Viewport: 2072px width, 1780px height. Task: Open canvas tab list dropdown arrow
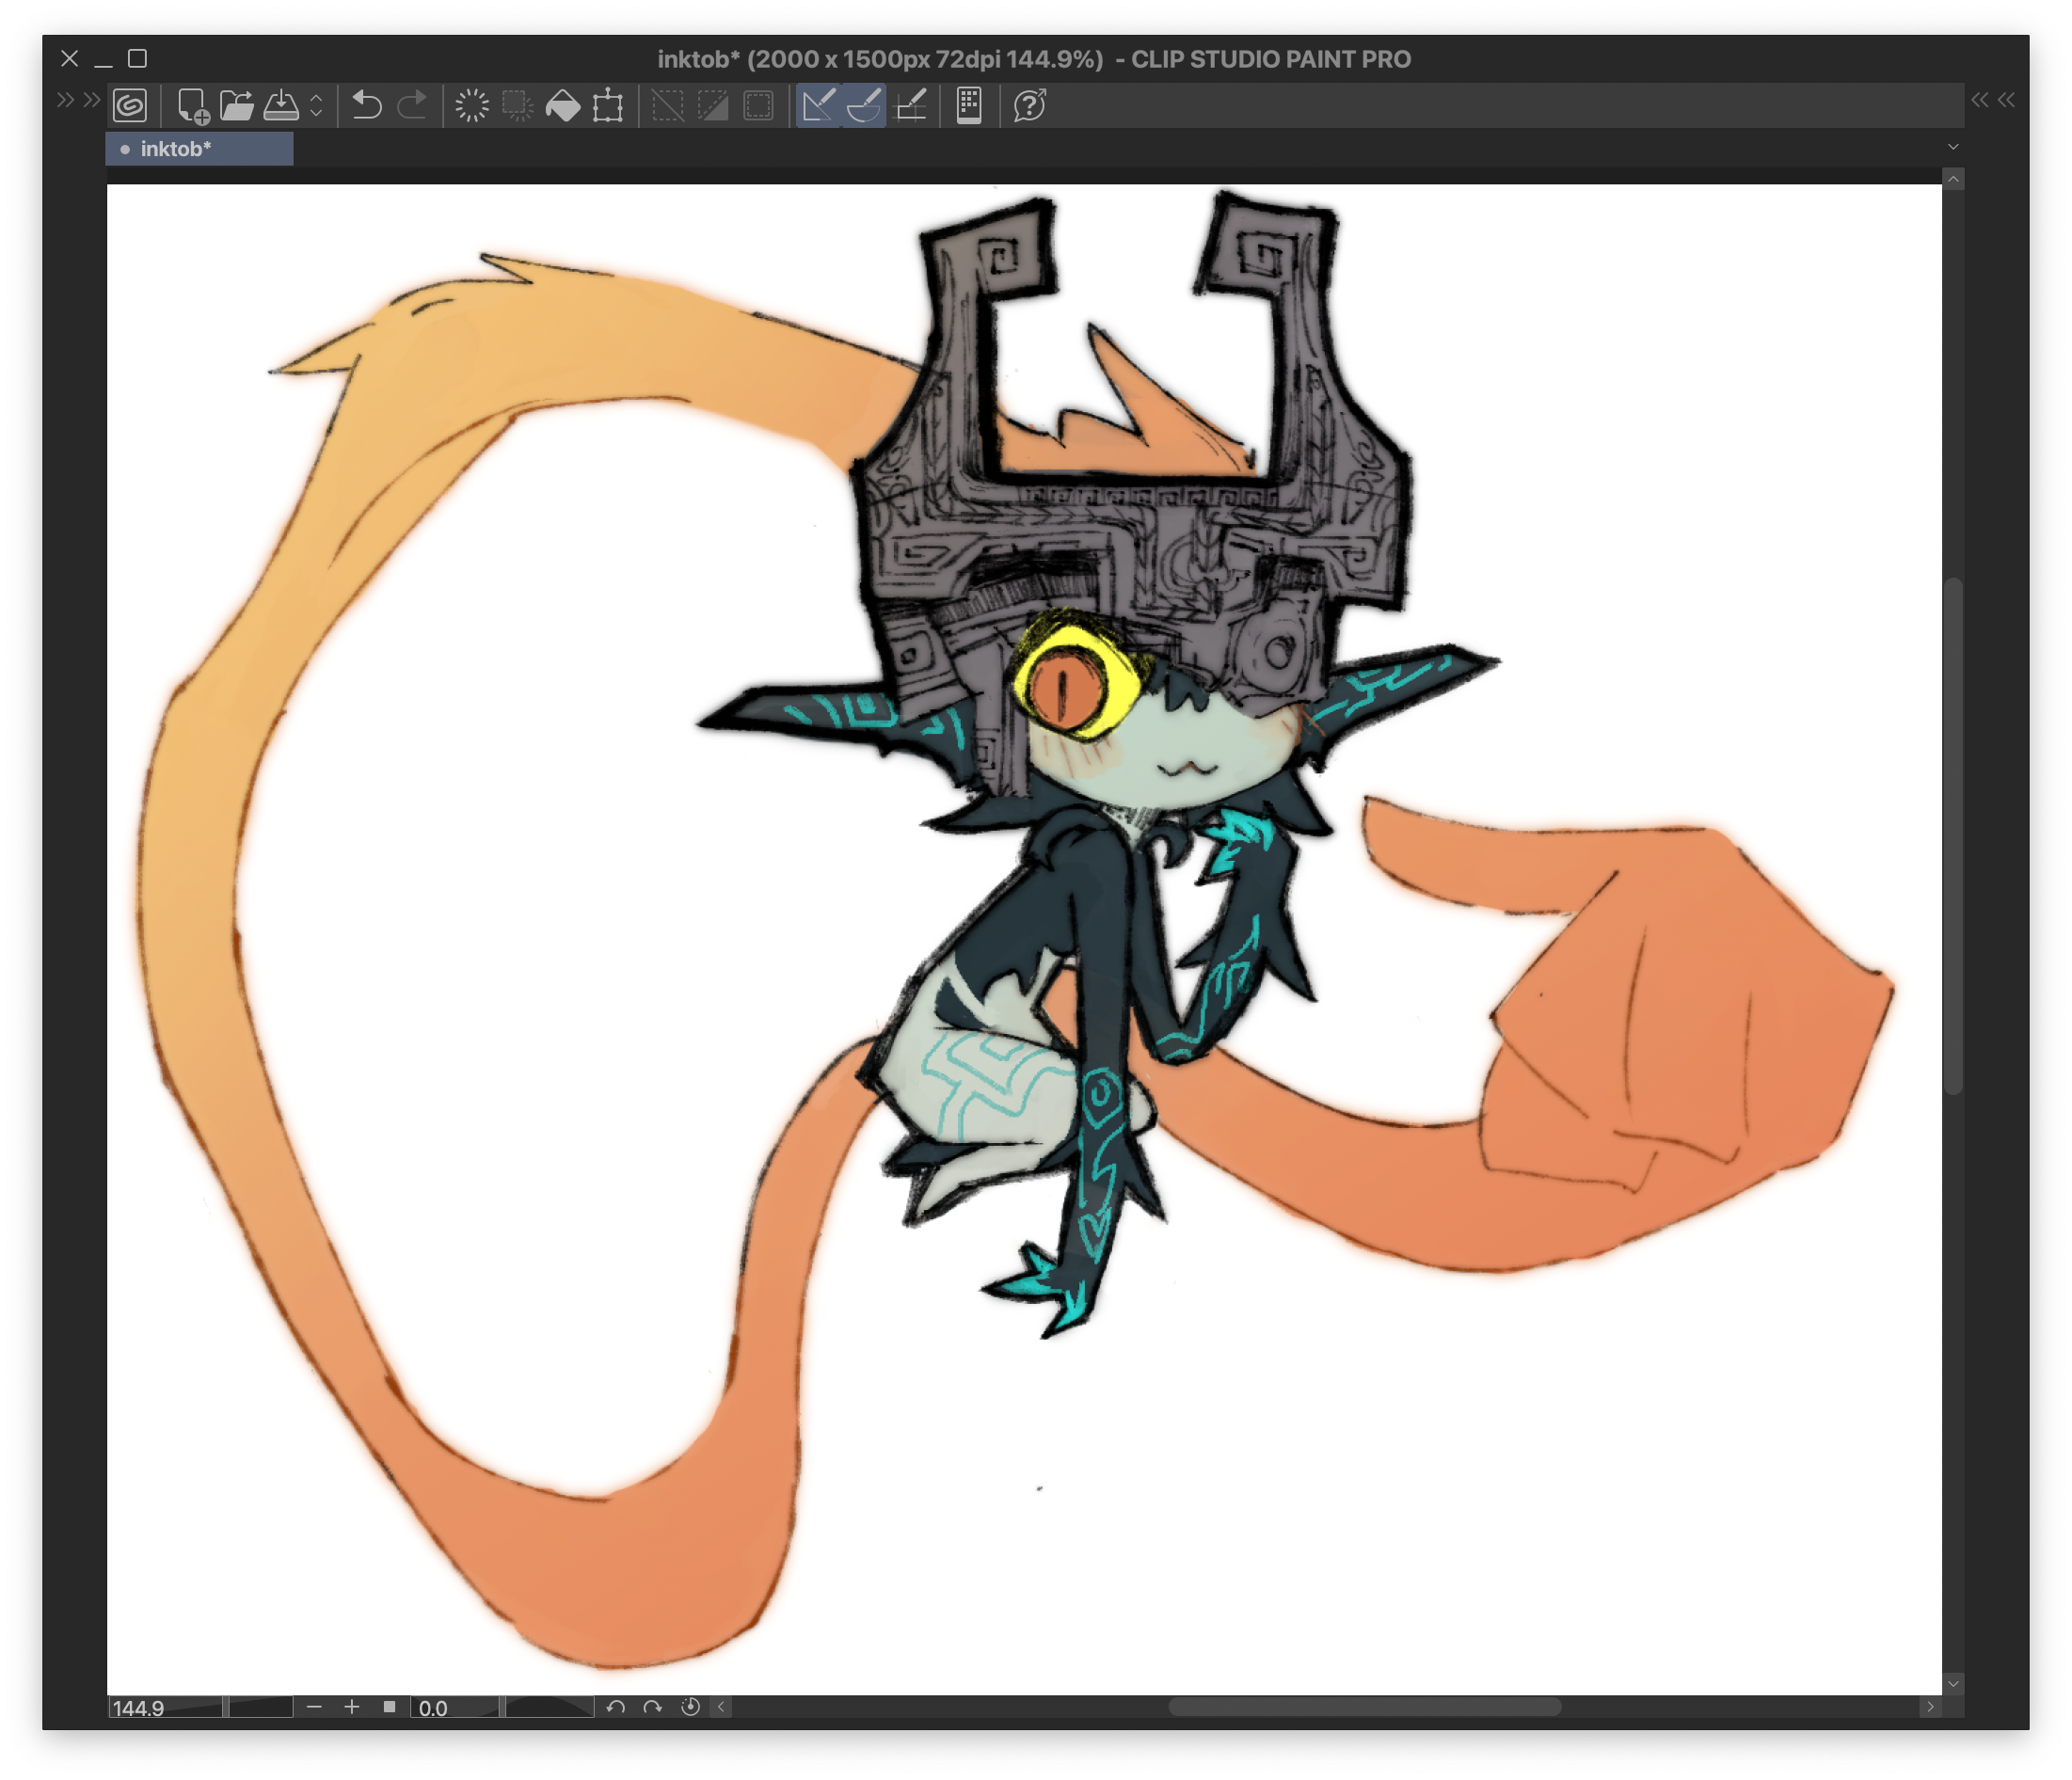pos(1953,147)
